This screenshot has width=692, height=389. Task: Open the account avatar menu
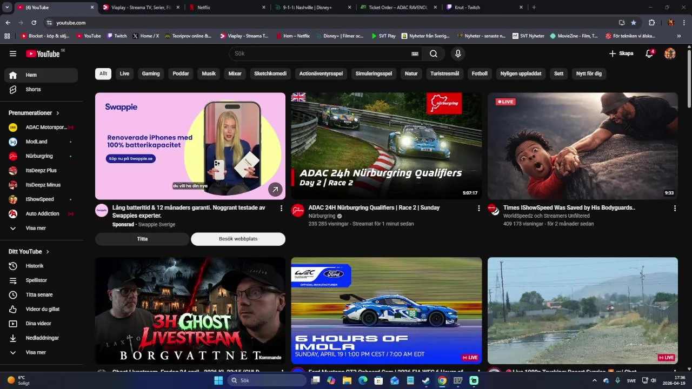(670, 53)
